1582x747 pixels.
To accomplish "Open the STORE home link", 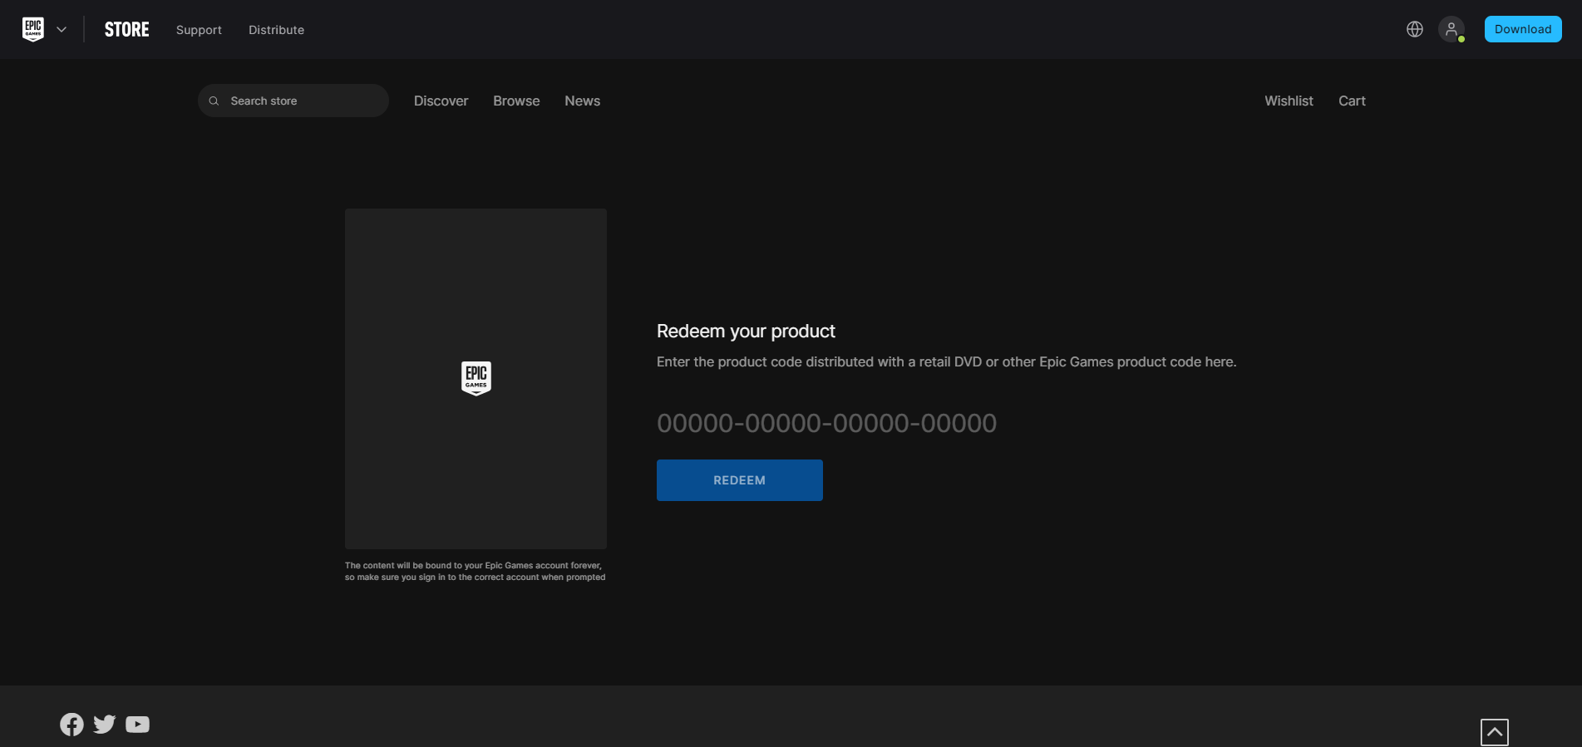I will [x=127, y=29].
